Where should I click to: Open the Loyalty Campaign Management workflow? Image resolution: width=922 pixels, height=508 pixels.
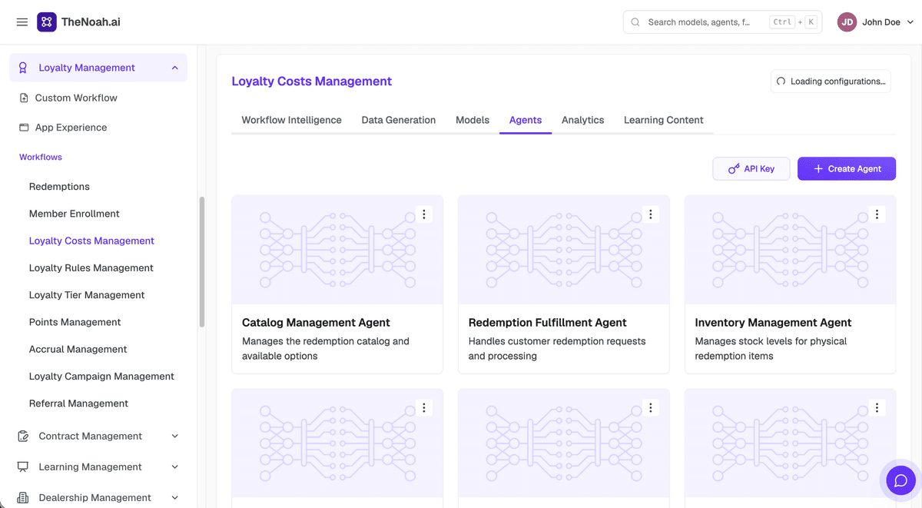click(101, 376)
